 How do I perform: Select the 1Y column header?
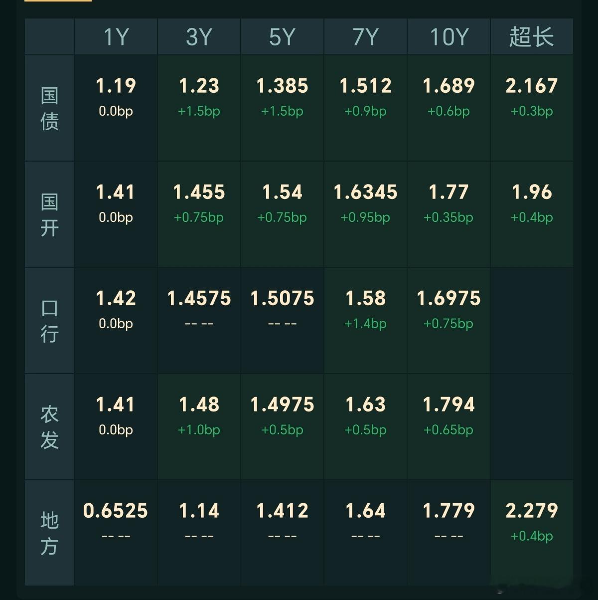[116, 37]
